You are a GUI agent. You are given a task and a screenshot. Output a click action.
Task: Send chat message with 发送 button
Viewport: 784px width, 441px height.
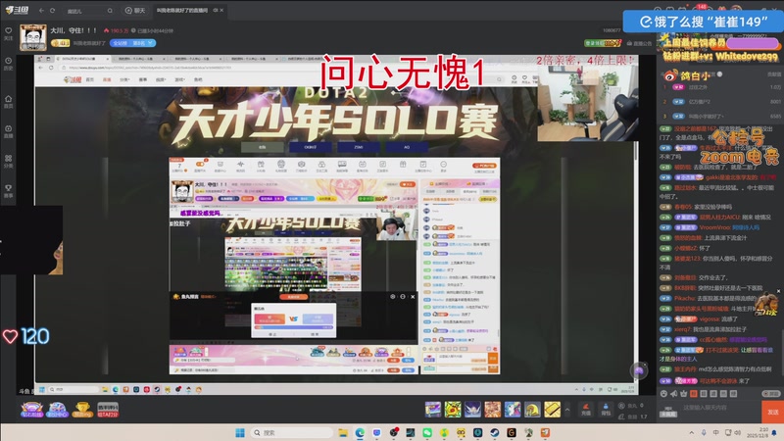click(x=773, y=412)
